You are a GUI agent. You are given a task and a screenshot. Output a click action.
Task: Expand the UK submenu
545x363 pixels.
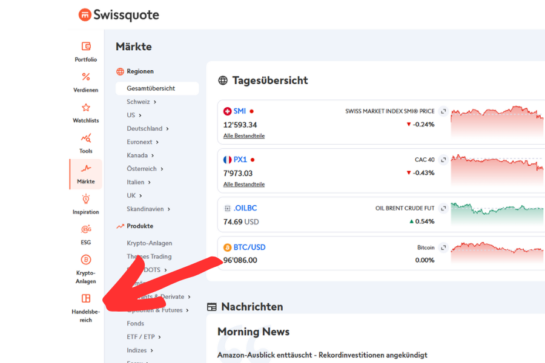pyautogui.click(x=140, y=195)
